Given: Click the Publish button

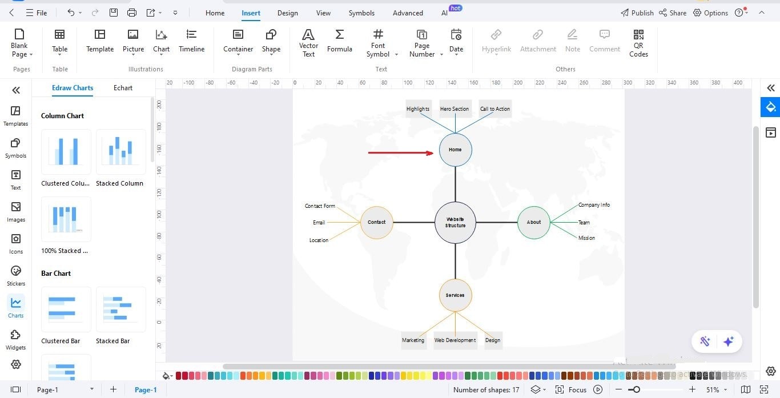Looking at the screenshot, I should tap(637, 13).
